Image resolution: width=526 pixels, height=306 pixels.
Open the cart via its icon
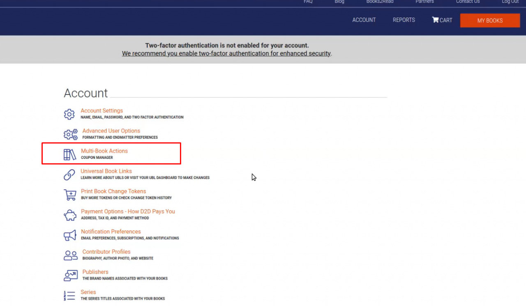[435, 20]
